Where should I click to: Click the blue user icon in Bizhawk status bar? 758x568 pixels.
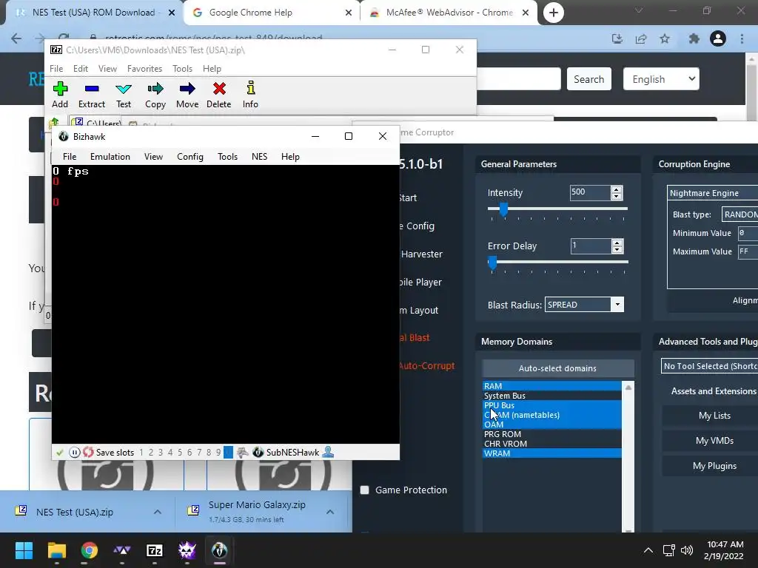(x=328, y=452)
